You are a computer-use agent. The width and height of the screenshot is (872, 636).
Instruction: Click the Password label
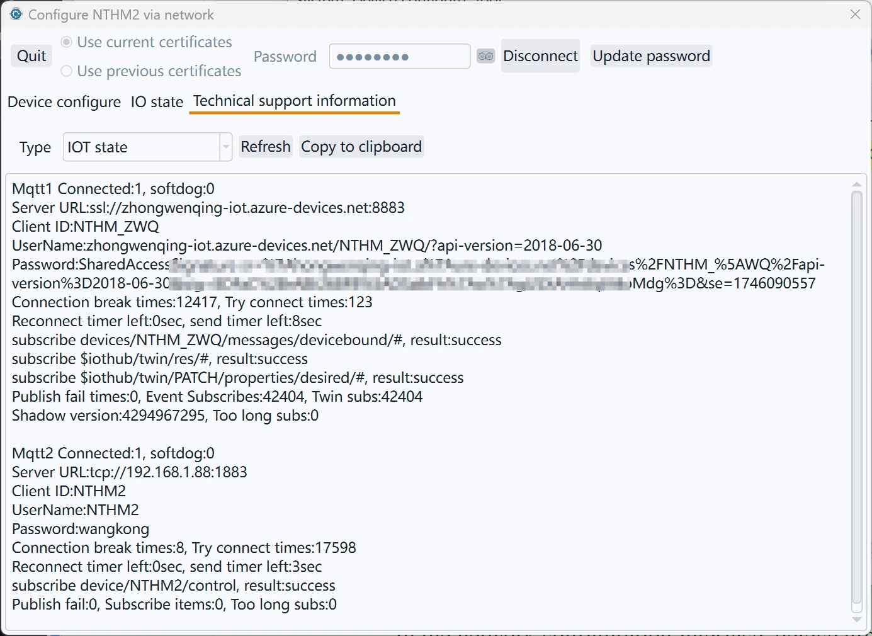(285, 57)
